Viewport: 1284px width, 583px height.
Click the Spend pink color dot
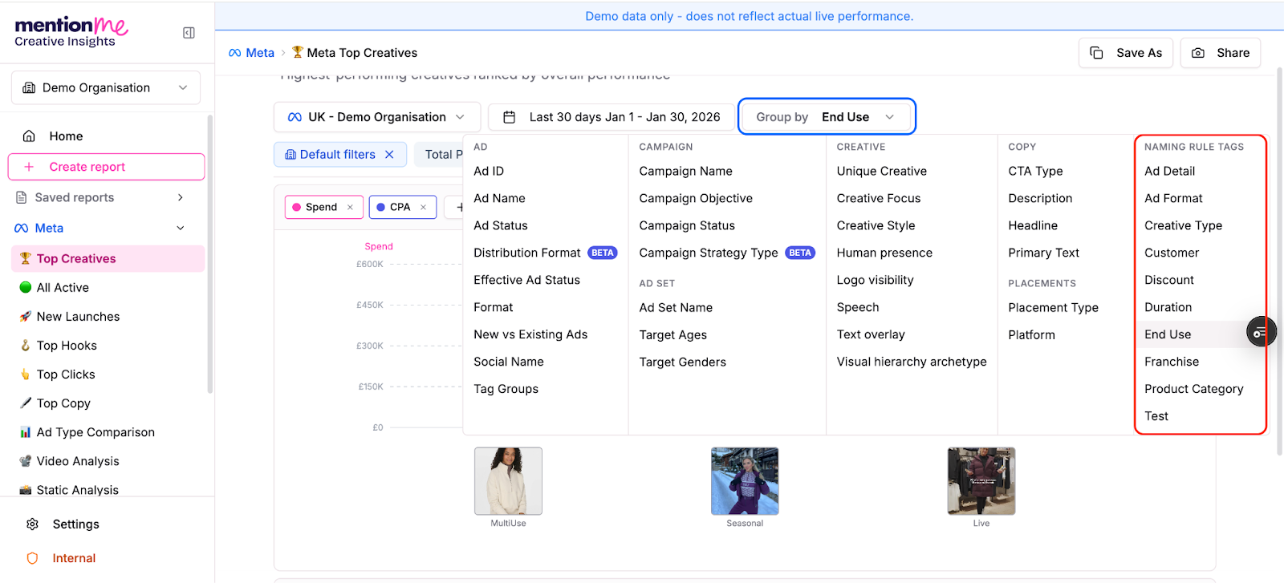(x=296, y=207)
